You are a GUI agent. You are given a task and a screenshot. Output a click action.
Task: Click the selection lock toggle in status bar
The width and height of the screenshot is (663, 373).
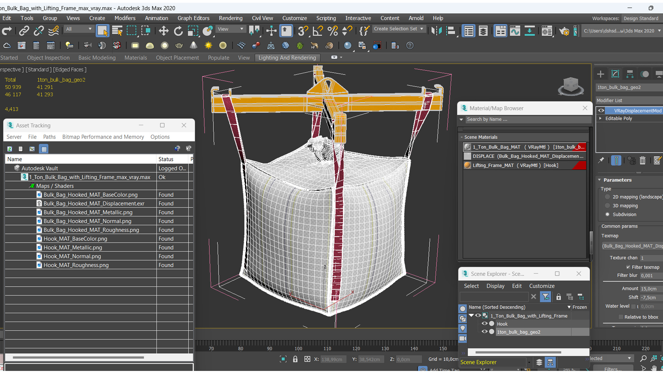[x=295, y=359]
